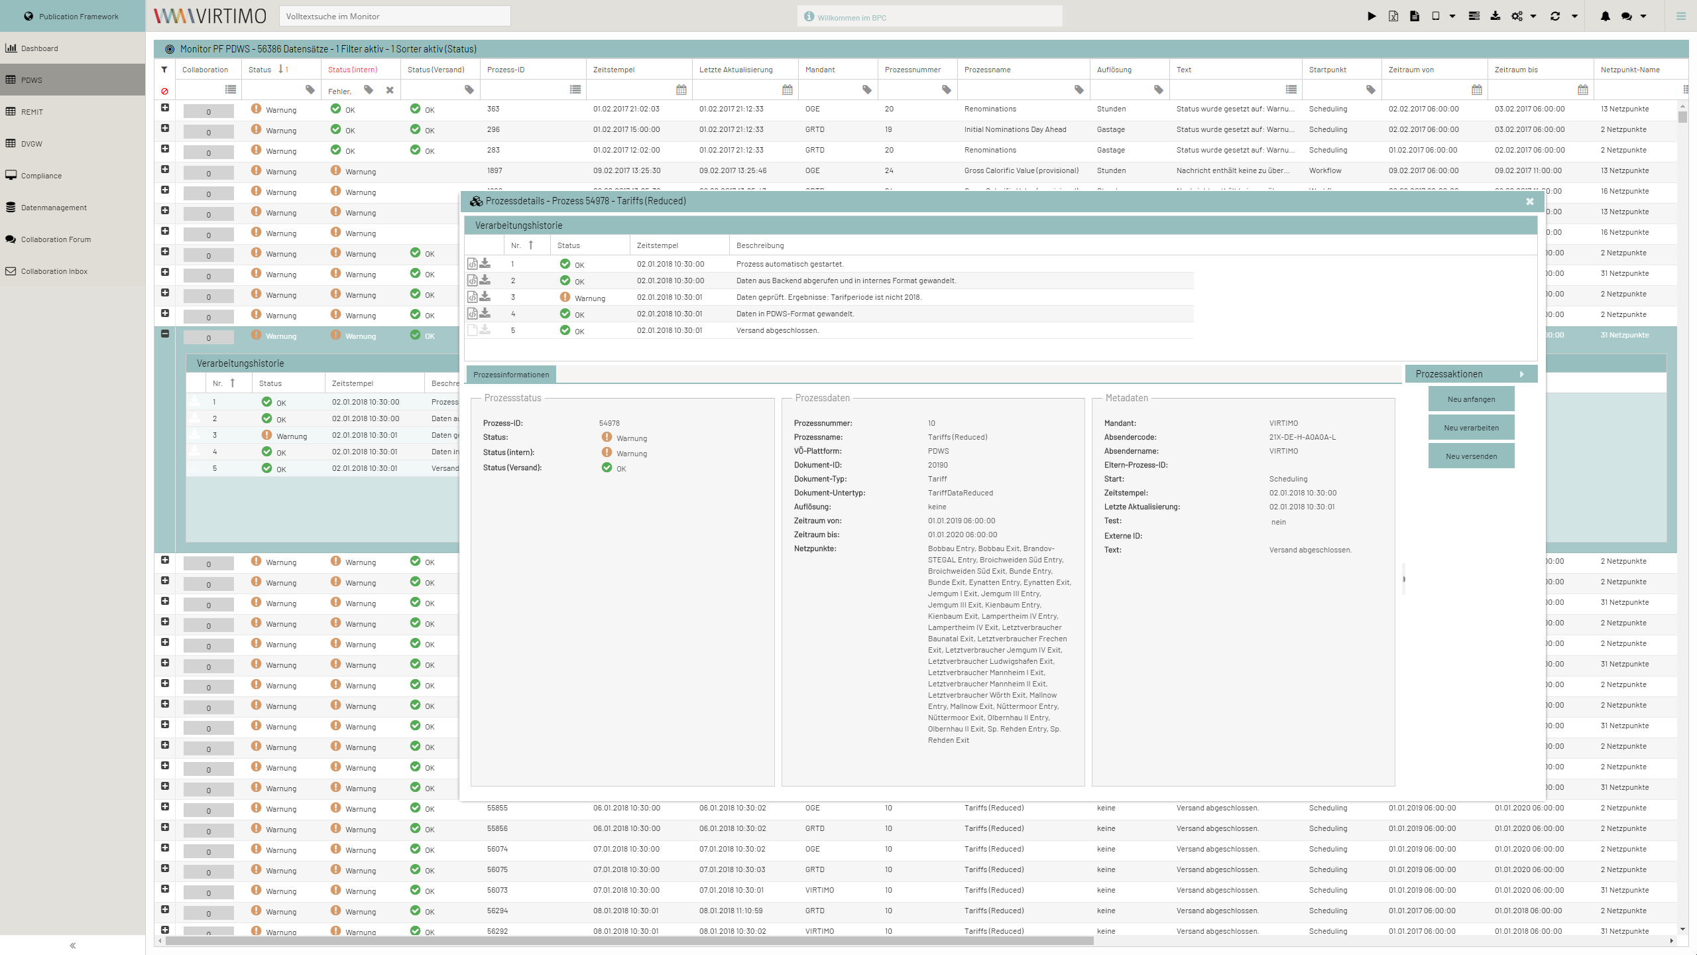Click collaboration count 0 on row 363
1697x955 pixels.
(208, 111)
